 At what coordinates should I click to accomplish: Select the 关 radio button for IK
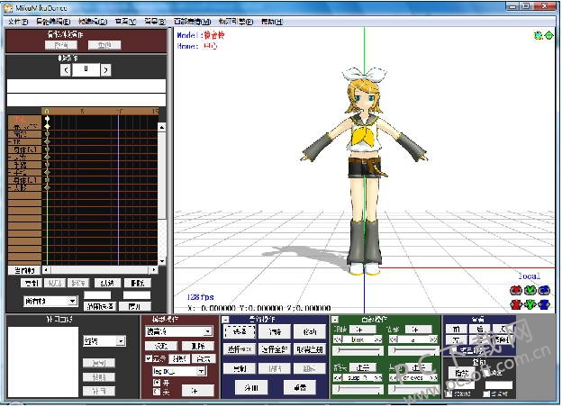pos(157,392)
